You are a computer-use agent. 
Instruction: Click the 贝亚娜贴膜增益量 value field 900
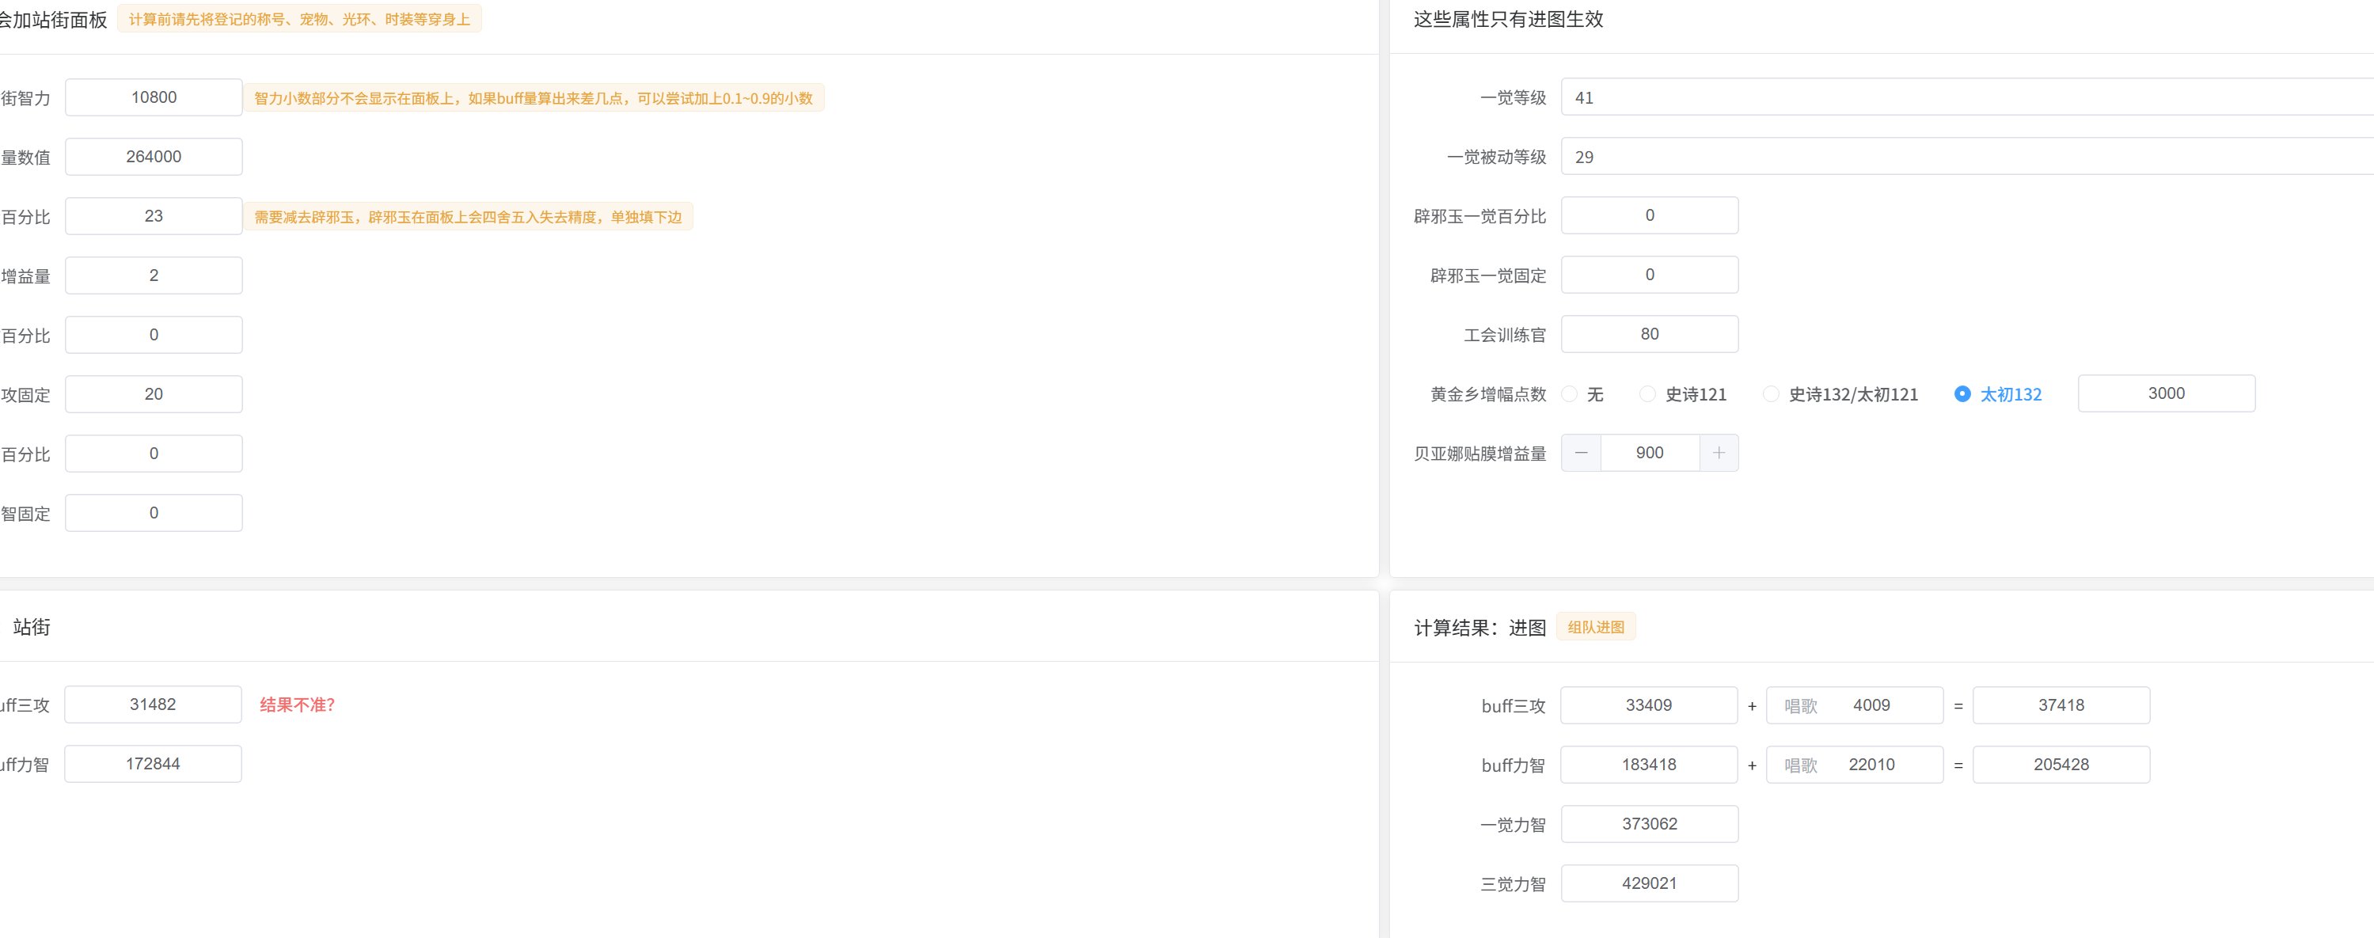click(x=1649, y=453)
